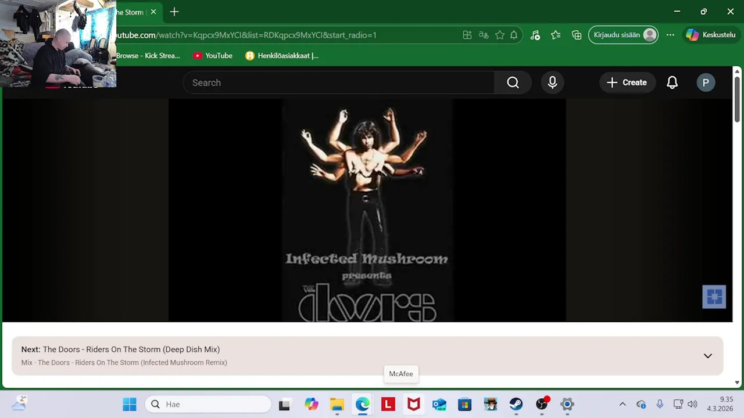
Task: Click the taskbar Hae search box
Action: click(x=208, y=404)
